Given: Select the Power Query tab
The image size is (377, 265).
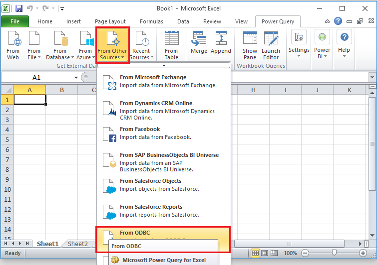Looking at the screenshot, I should tap(278, 21).
